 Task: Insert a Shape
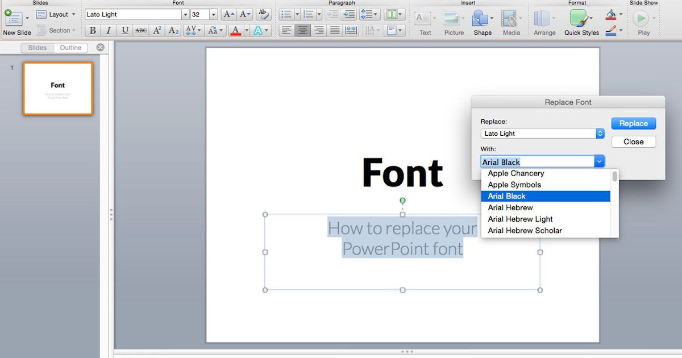click(x=483, y=23)
